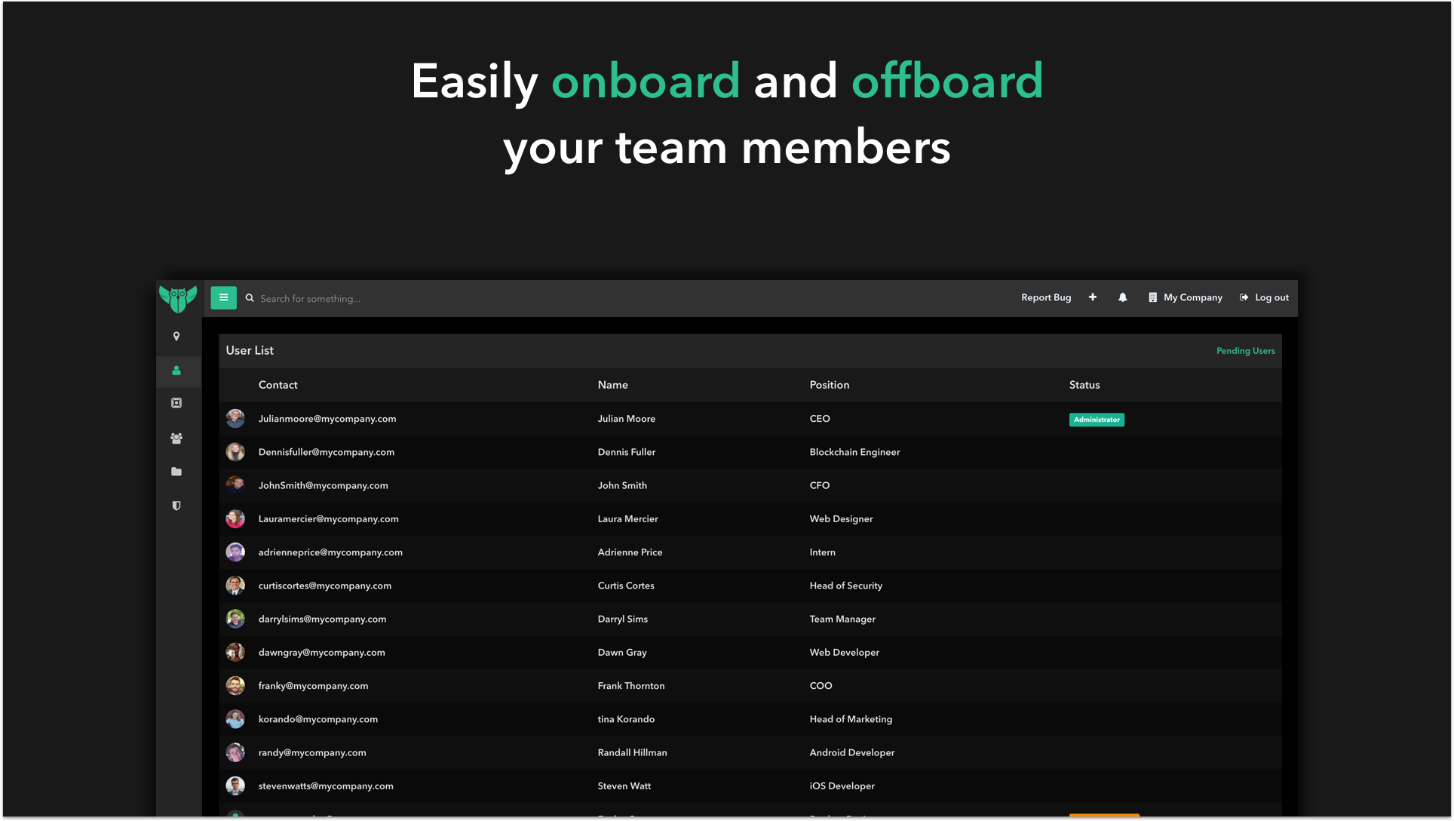Viewport: 1454px width, 821px height.
Task: Click the Report Bug button
Action: coord(1046,297)
